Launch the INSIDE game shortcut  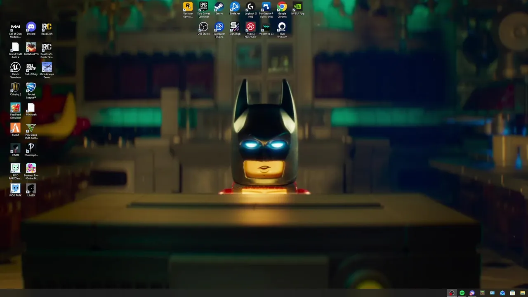click(15, 150)
